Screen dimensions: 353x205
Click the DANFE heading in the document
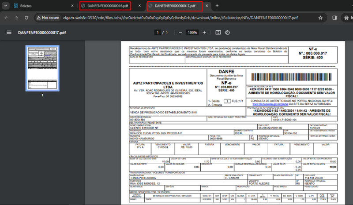(226, 71)
